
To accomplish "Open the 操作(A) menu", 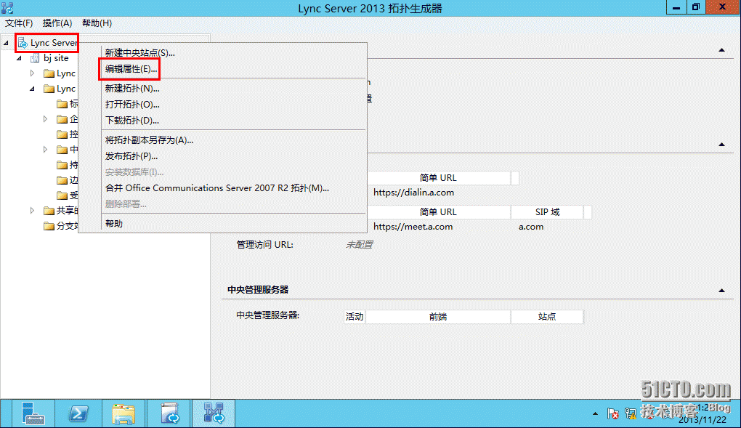I will [x=57, y=23].
